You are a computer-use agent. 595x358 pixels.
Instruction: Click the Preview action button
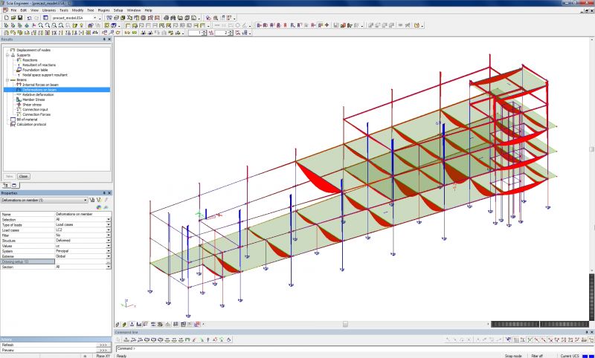coord(103,350)
